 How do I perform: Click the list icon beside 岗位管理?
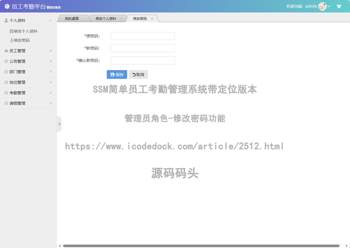point(6,82)
